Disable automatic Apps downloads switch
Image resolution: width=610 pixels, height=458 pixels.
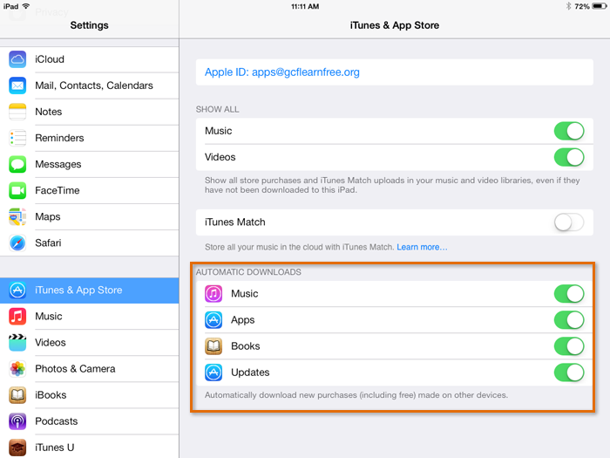569,320
